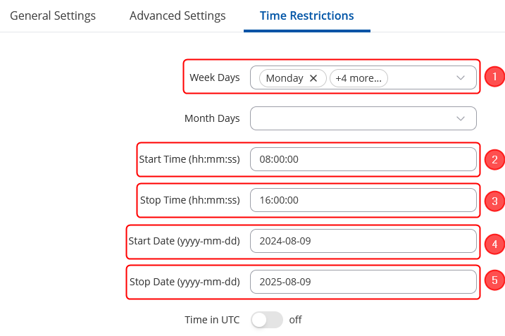The height and width of the screenshot is (336, 505).
Task: Focus the Stop Time field showing 16:00:00
Action: [363, 200]
